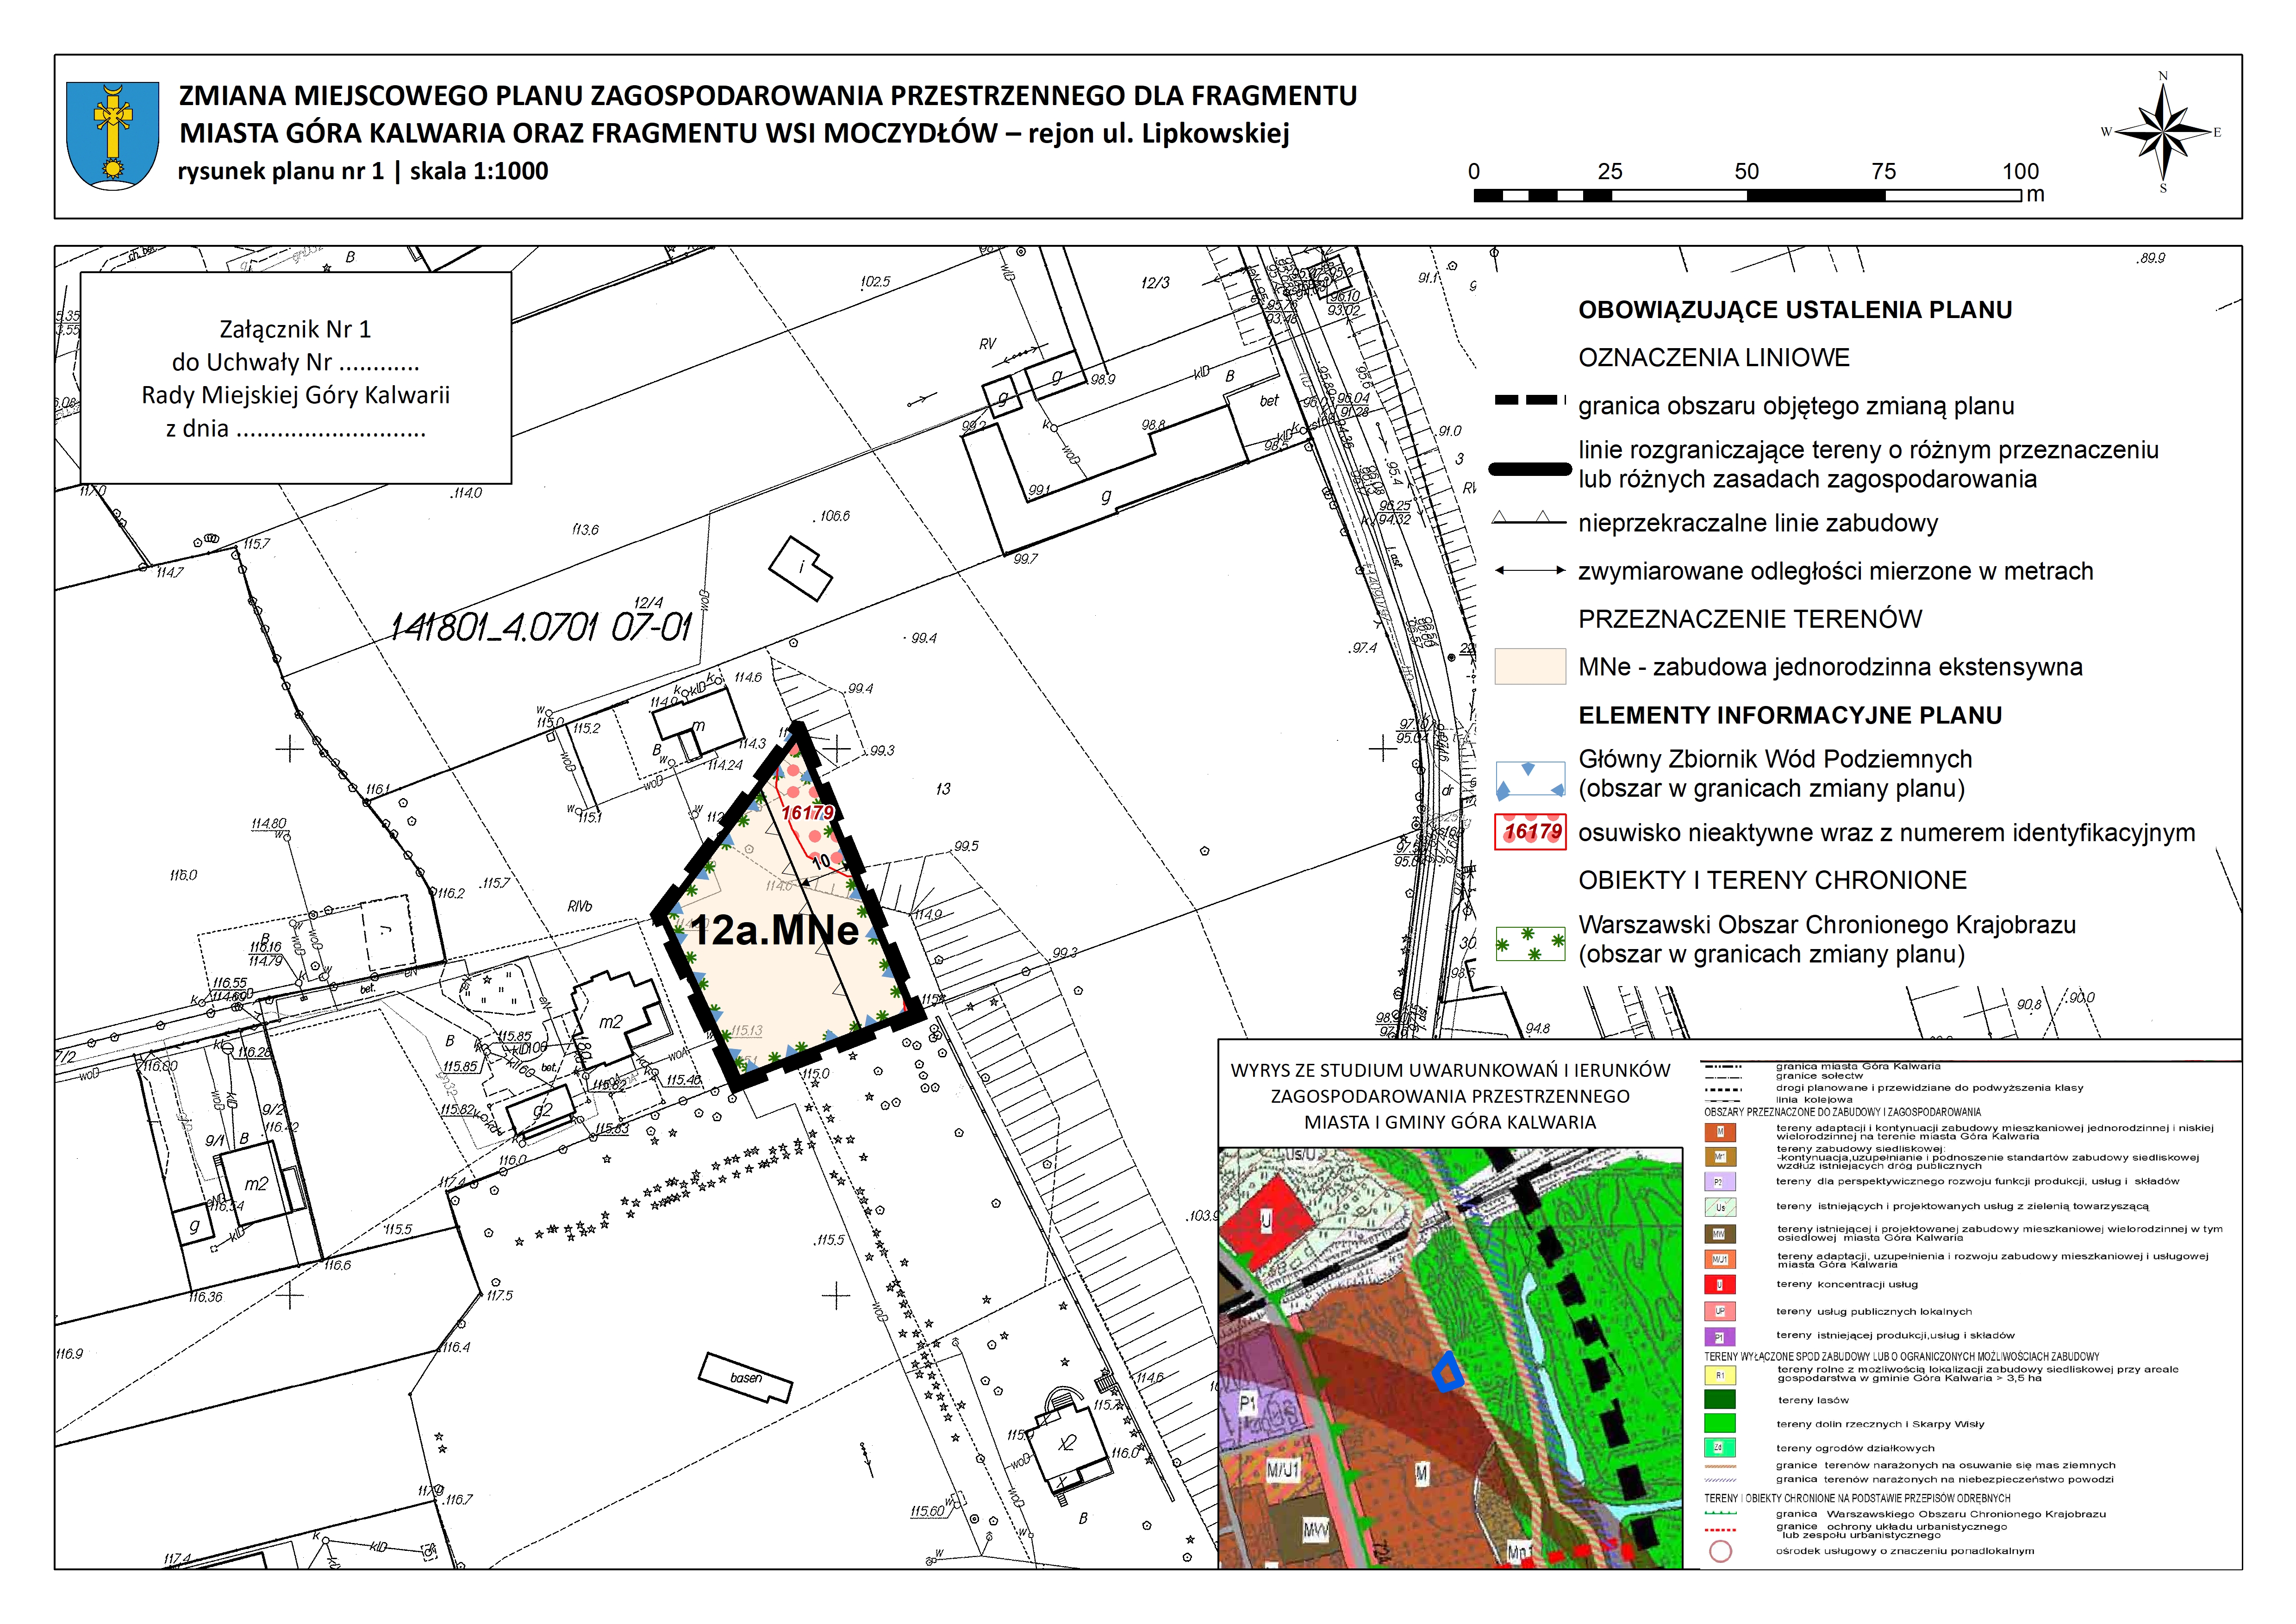This screenshot has height=1624, width=2296.
Task: Click the blue hatched flood boundary symbol
Action: [1720, 1480]
